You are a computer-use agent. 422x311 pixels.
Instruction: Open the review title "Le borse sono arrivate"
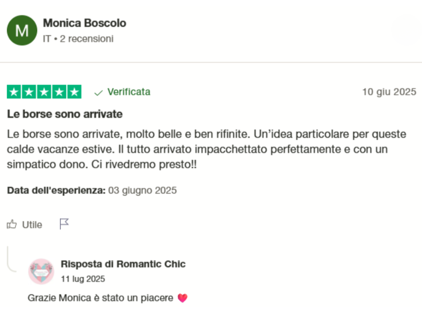point(65,114)
